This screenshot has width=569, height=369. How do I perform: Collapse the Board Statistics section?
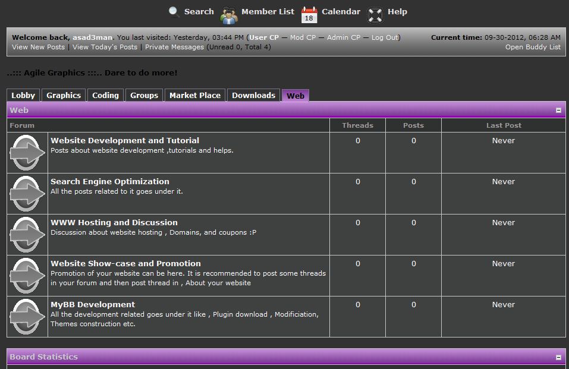coord(558,357)
